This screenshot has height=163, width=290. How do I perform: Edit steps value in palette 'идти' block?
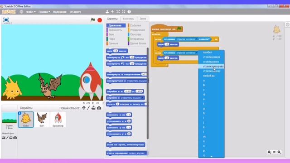tap(116, 51)
